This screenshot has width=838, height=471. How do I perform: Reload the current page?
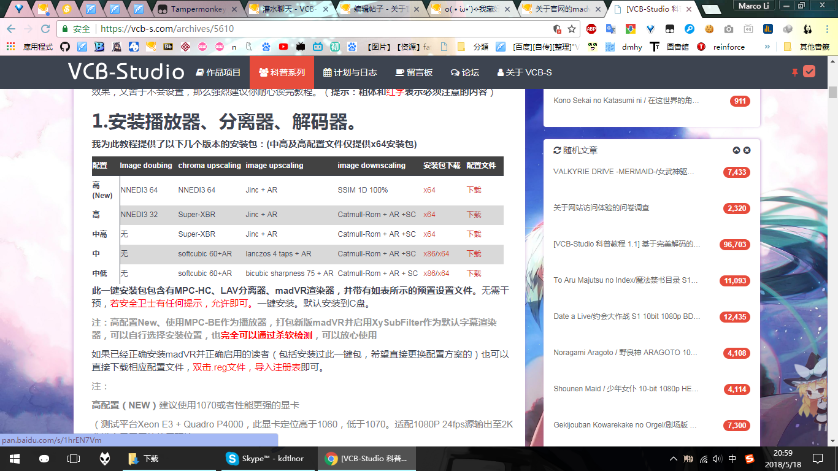tap(45, 29)
